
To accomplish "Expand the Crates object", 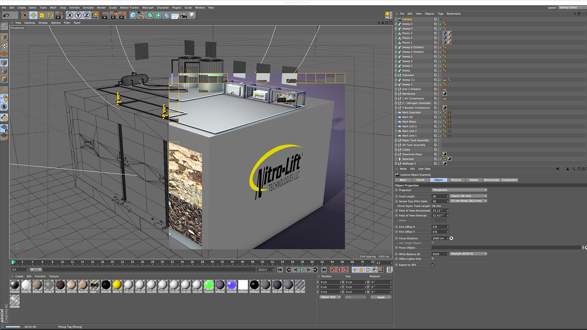I will tap(396, 150).
